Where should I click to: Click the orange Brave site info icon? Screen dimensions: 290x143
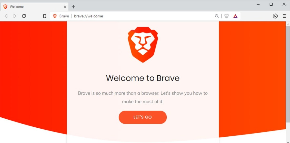[x=55, y=16]
